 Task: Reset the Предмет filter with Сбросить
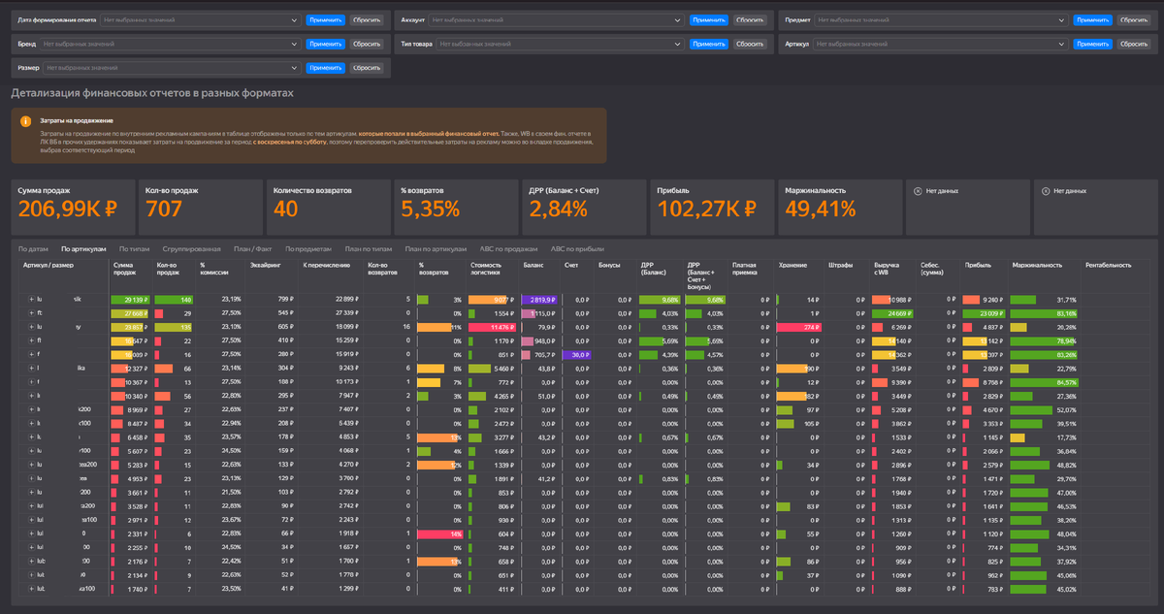[x=1135, y=19]
